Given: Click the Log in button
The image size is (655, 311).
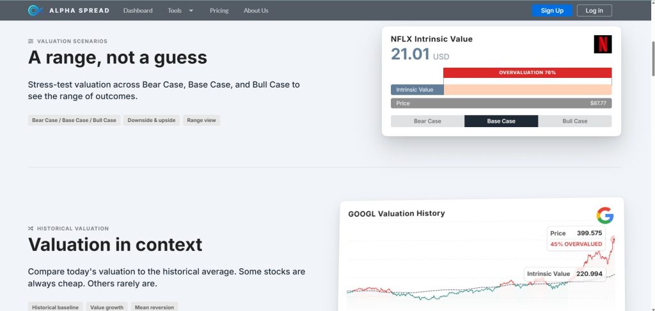Looking at the screenshot, I should point(594,10).
